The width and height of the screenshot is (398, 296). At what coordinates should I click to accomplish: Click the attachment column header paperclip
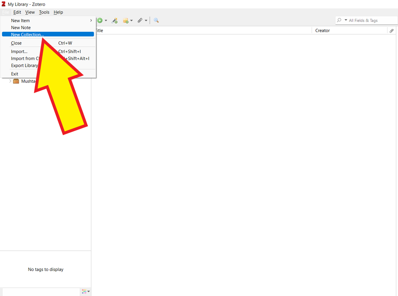(x=391, y=30)
